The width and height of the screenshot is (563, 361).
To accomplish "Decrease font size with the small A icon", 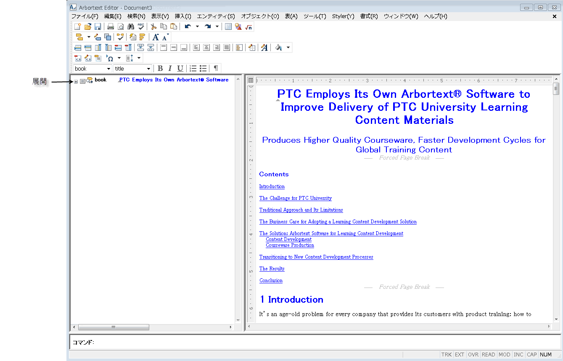I will [x=165, y=37].
